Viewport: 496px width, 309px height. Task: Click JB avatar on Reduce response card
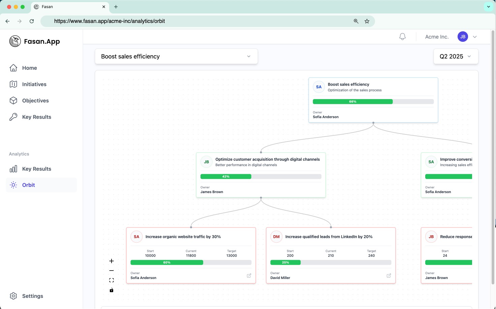point(431,237)
